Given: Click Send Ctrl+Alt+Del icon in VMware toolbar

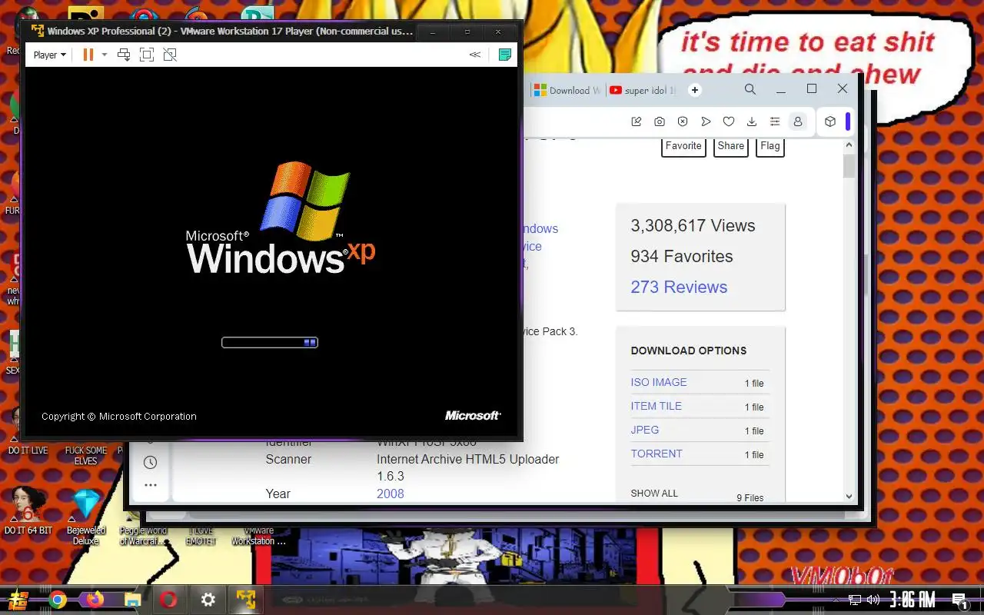Looking at the screenshot, I should click(124, 55).
